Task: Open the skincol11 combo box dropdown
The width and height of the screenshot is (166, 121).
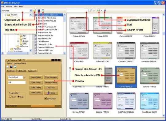Action: (x=31, y=10)
